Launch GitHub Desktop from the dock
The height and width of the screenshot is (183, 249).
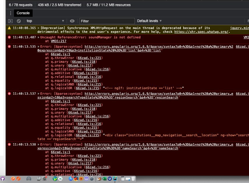point(3,179)
